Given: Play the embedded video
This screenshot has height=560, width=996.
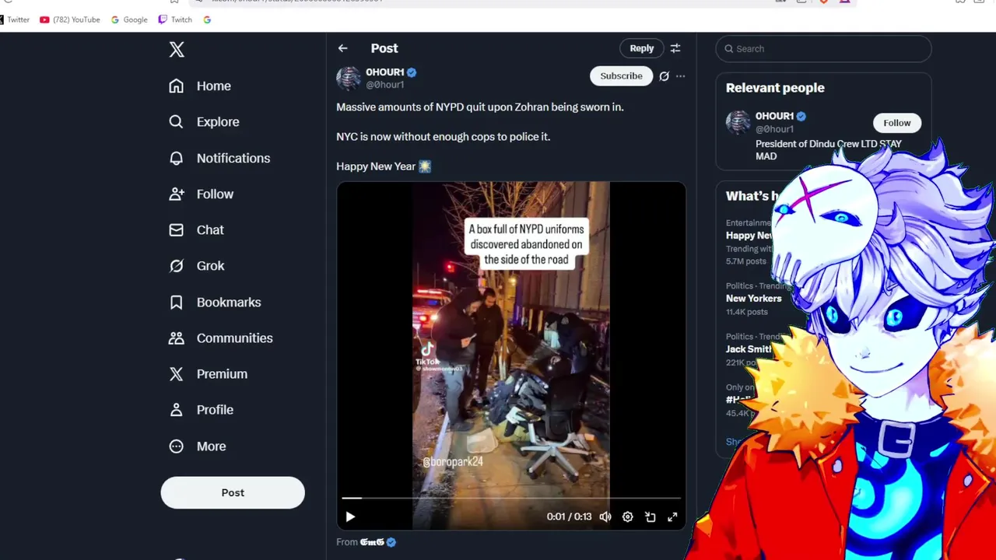Looking at the screenshot, I should coord(350,516).
